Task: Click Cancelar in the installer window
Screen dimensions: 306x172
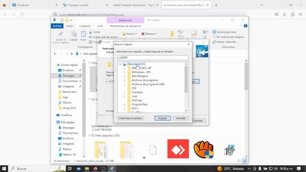Action: 197,121
